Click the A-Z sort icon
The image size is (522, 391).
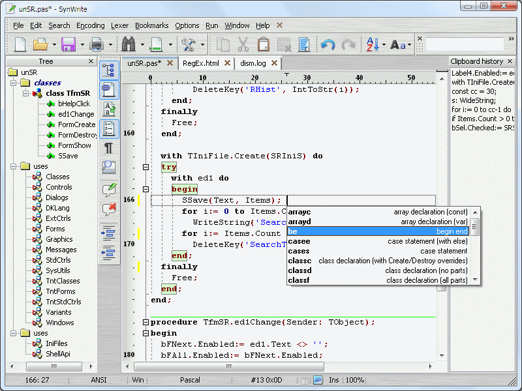pyautogui.click(x=373, y=44)
